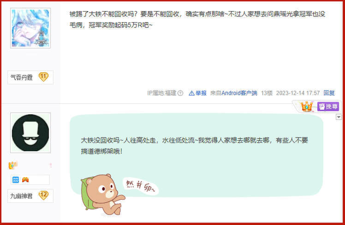345x225 pixels.
Task: Open the Android客户端 link
Action: [239, 93]
